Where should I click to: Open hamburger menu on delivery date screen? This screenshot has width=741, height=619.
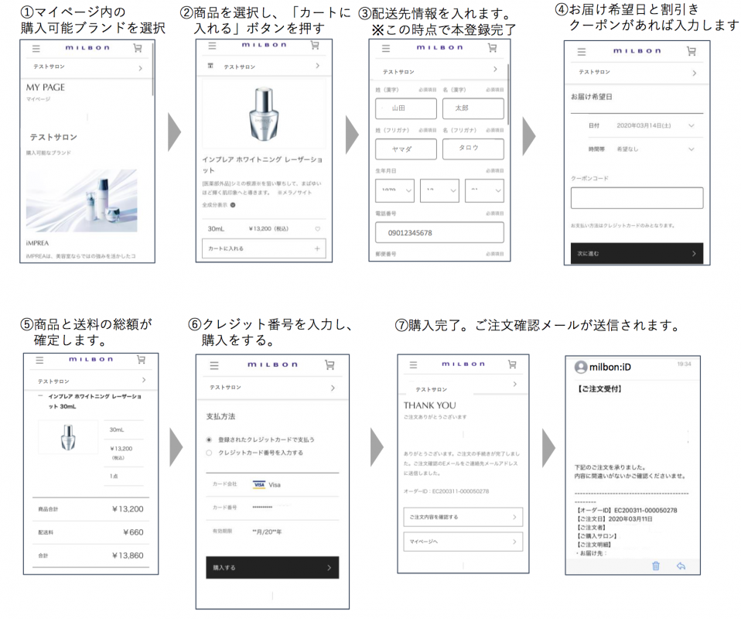click(580, 51)
